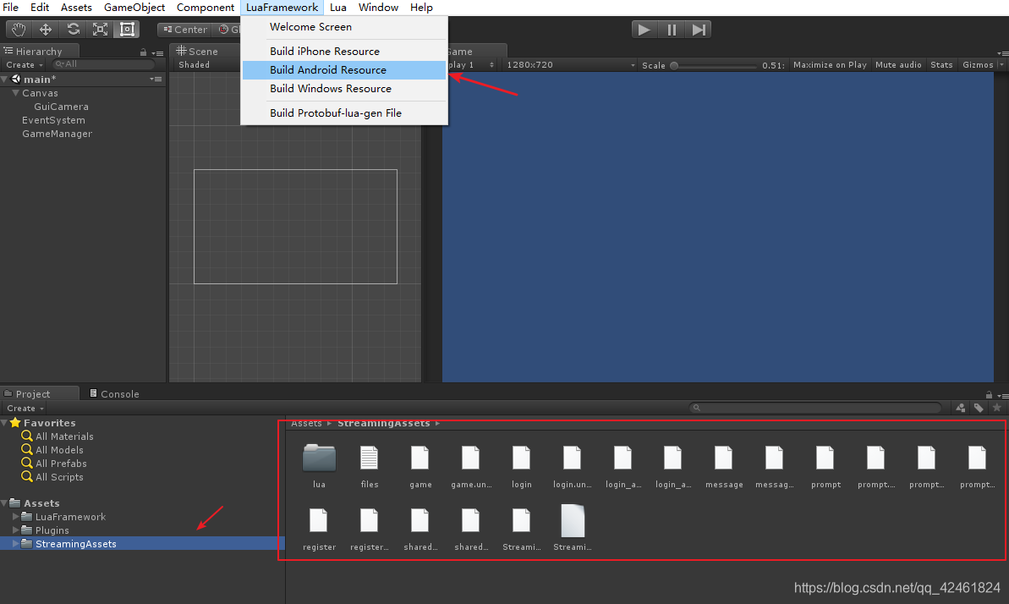The image size is (1009, 604).
Task: Select GameManager in Hierarchy
Action: click(x=58, y=134)
